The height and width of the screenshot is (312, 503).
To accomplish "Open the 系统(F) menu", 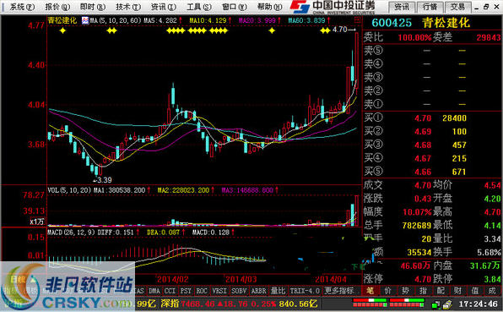I will pyautogui.click(x=22, y=7).
